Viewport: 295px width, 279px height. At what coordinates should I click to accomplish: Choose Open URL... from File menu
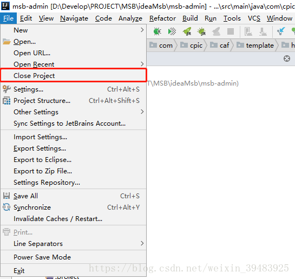click(74, 53)
